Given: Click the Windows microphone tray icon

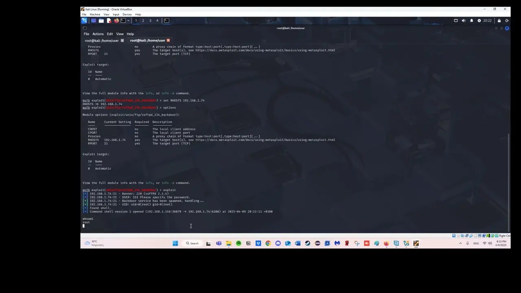Looking at the screenshot, I should tap(467, 243).
